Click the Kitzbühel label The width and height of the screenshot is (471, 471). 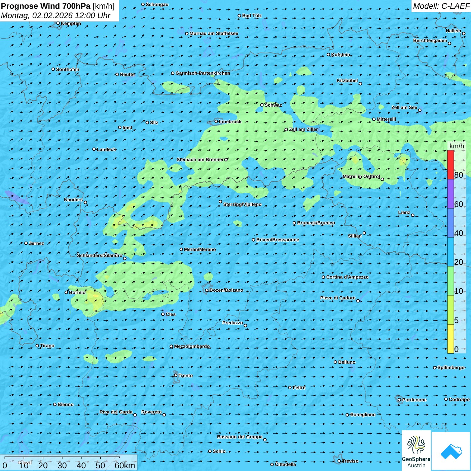[347, 80]
